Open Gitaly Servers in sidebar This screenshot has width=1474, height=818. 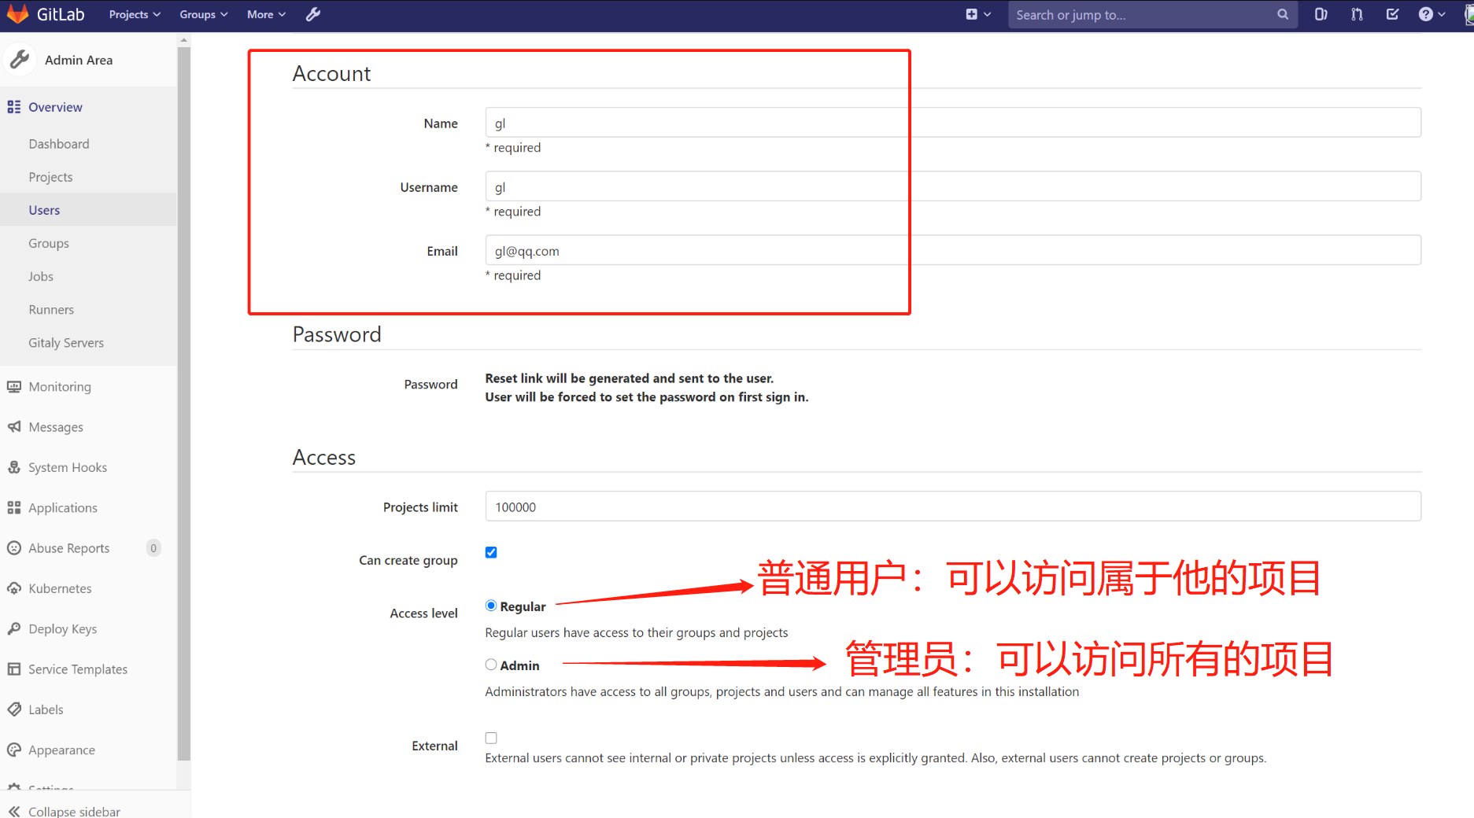66,342
